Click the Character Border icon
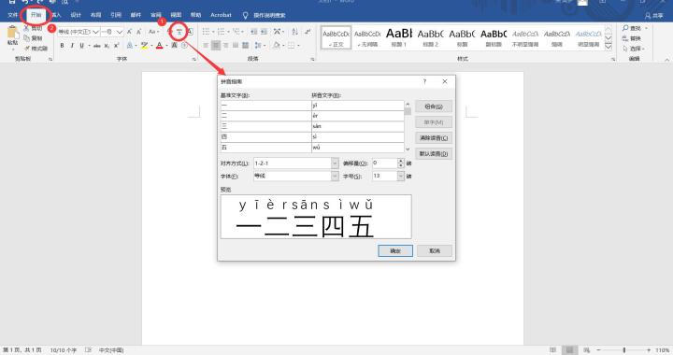The width and height of the screenshot is (673, 355). coord(190,32)
